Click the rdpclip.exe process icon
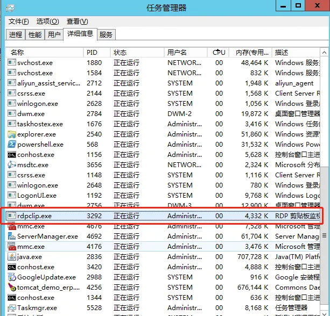 coord(12,216)
